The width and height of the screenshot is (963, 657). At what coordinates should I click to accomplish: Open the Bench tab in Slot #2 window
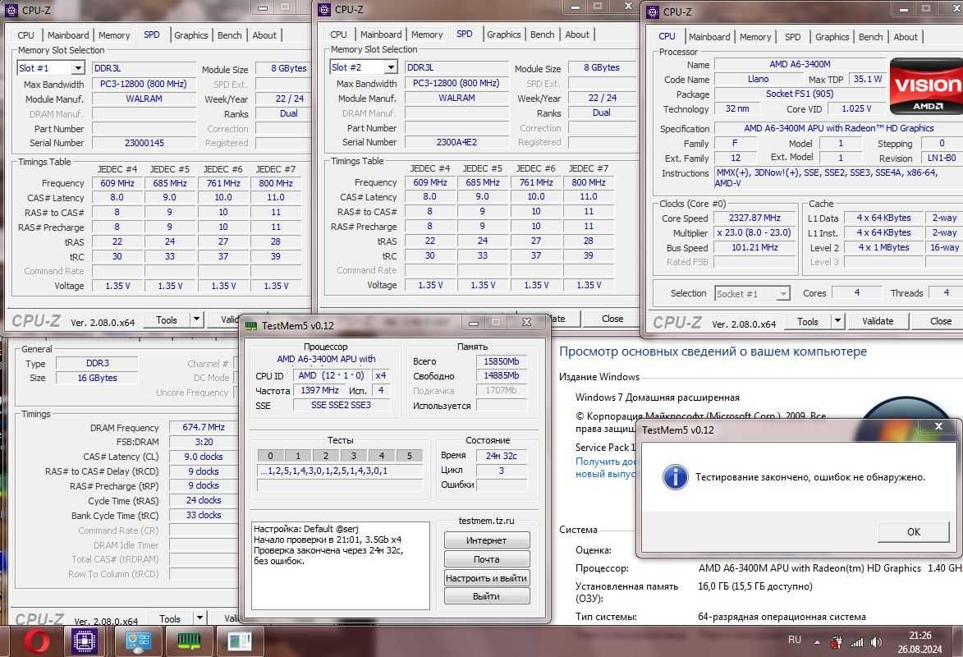[x=543, y=34]
